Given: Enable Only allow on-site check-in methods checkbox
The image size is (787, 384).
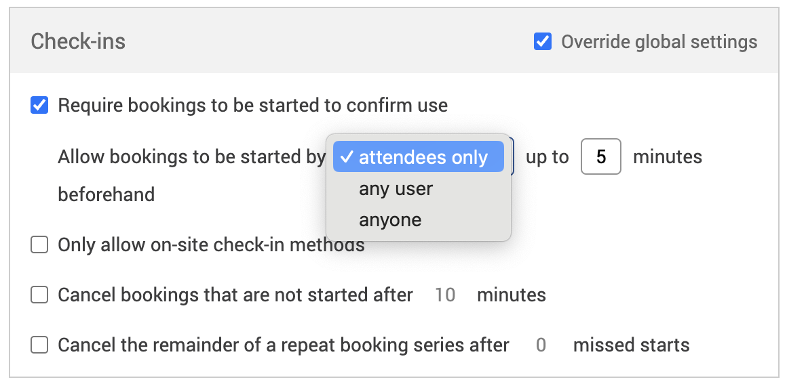Looking at the screenshot, I should (x=40, y=245).
